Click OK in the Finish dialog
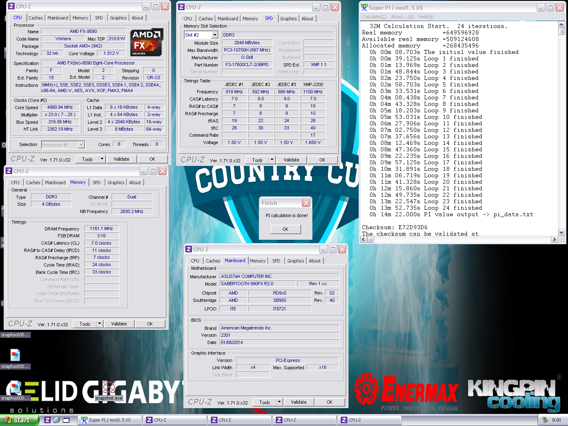 (286, 229)
